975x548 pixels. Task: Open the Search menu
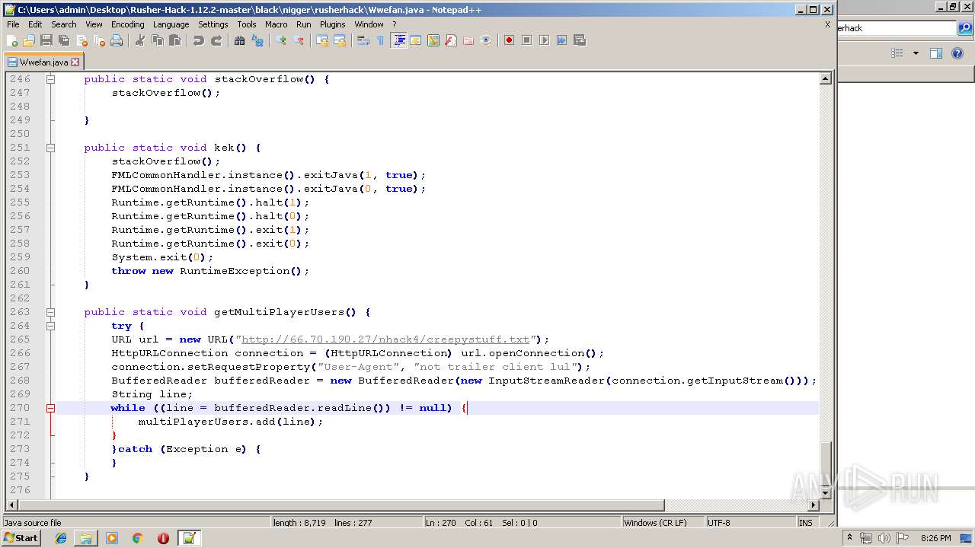pos(64,24)
